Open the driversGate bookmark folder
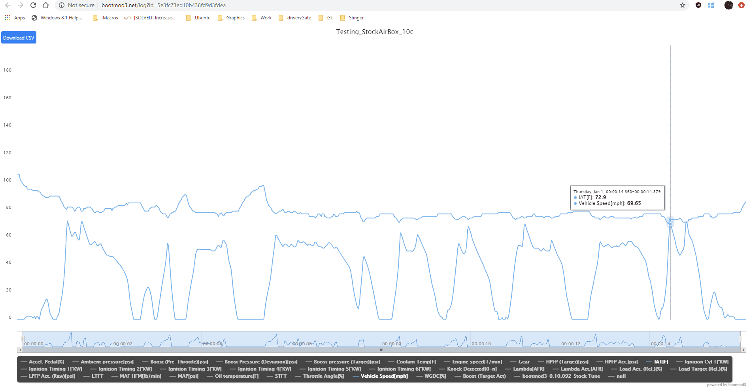747x388 pixels. pos(295,18)
